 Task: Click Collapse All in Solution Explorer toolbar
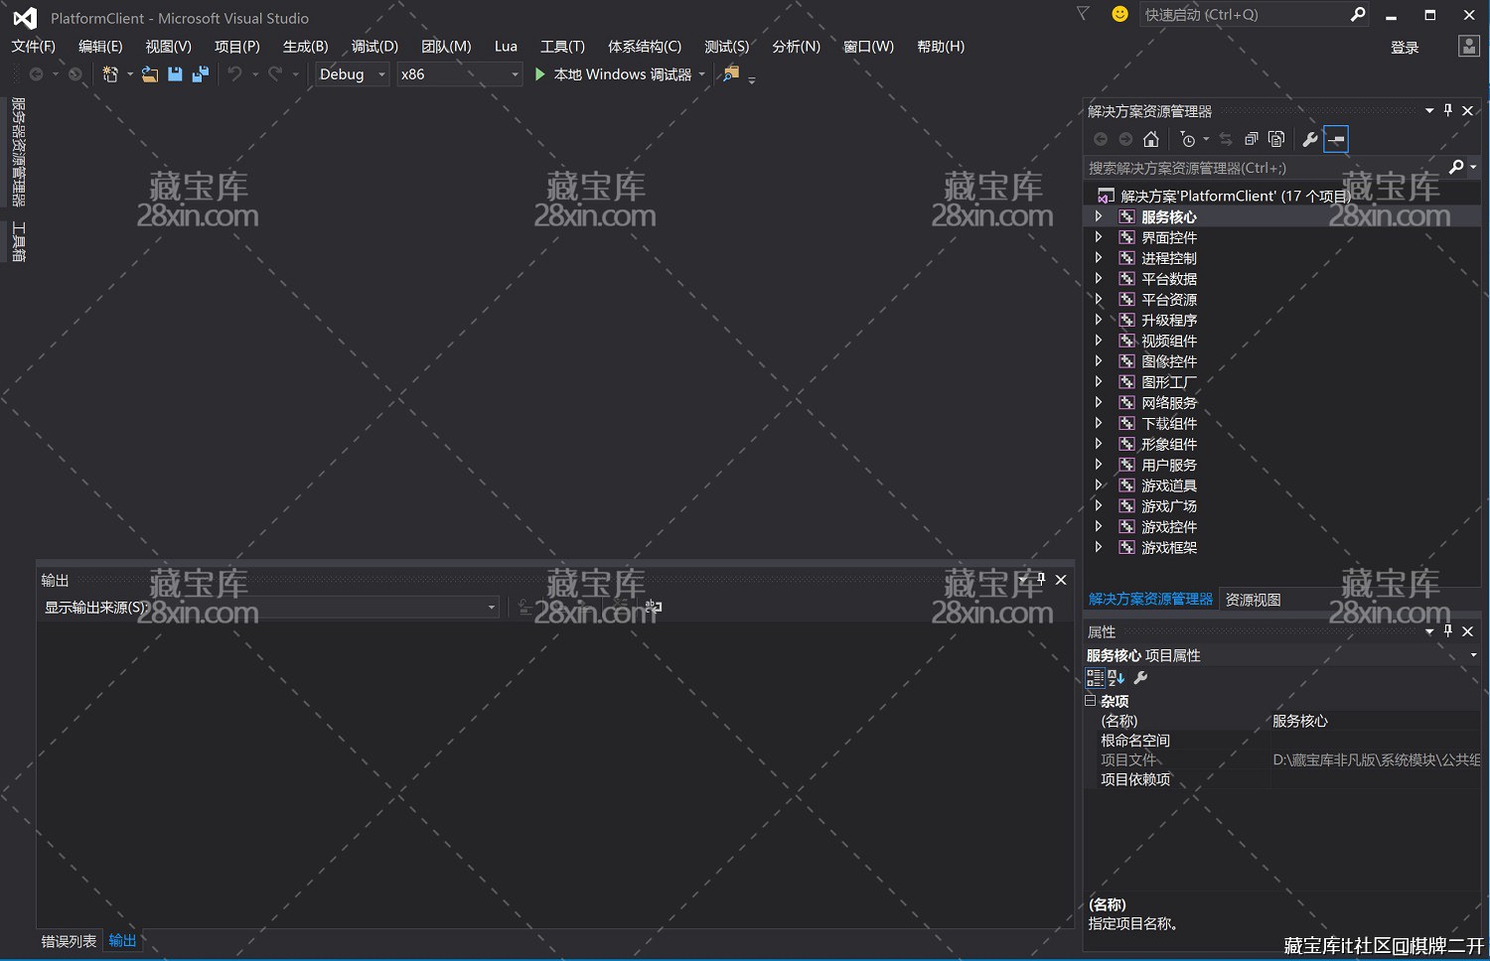point(1252,139)
